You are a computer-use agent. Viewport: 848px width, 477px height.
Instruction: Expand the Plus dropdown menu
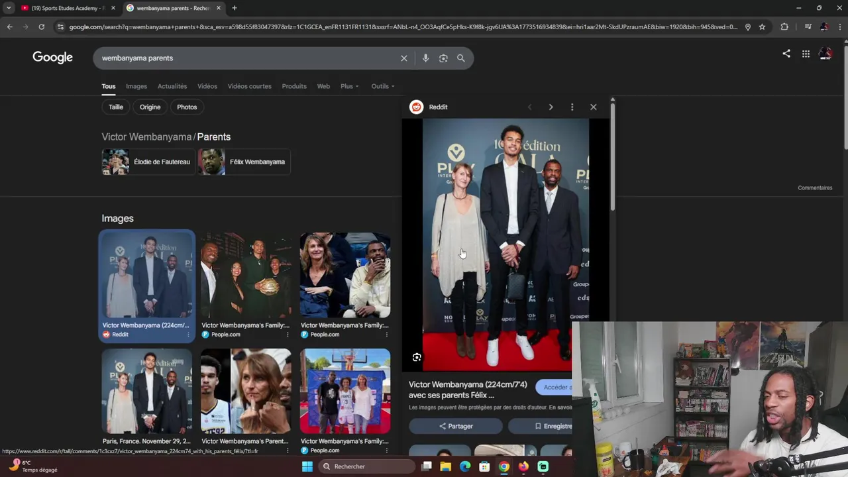tap(349, 86)
